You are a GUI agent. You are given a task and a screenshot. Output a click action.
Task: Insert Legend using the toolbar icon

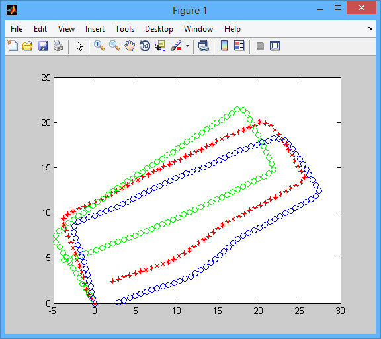(239, 46)
